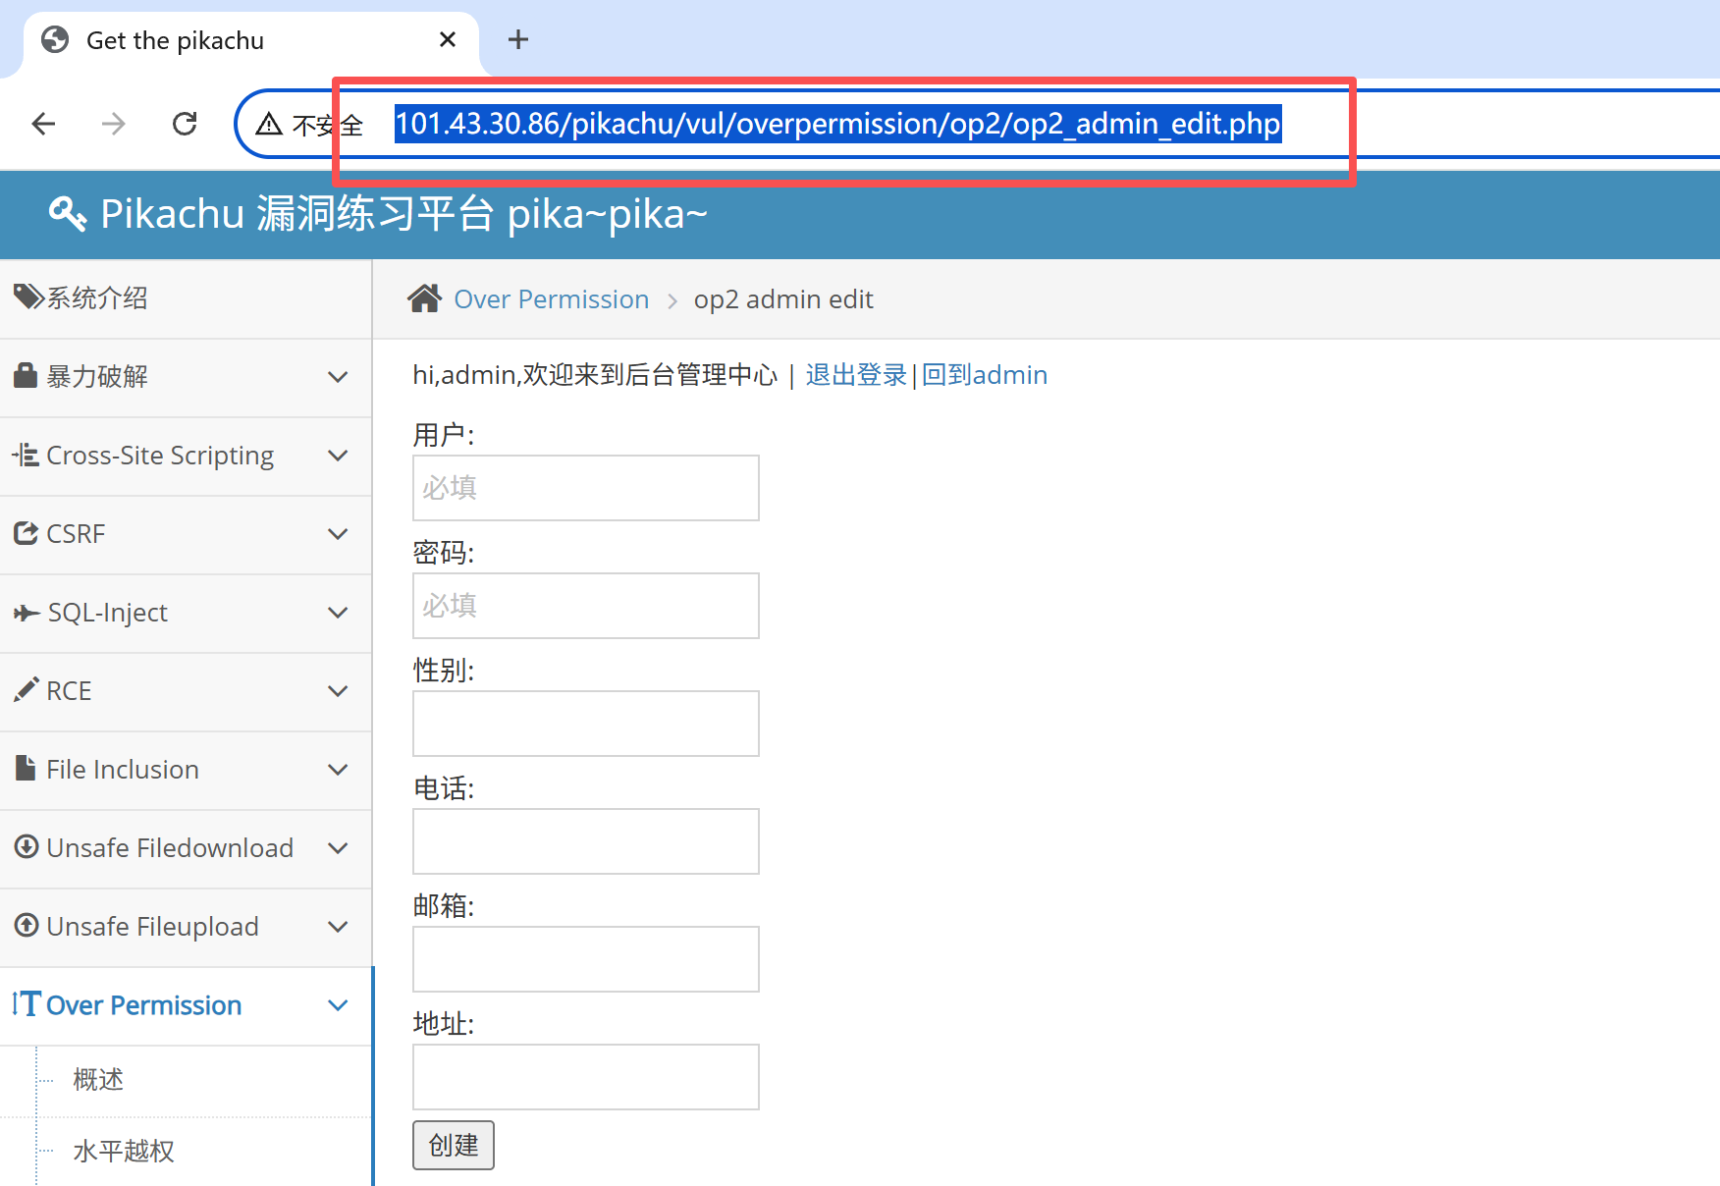1720x1186 pixels.
Task: Open the CSRF sidebar menu
Action: [186, 534]
